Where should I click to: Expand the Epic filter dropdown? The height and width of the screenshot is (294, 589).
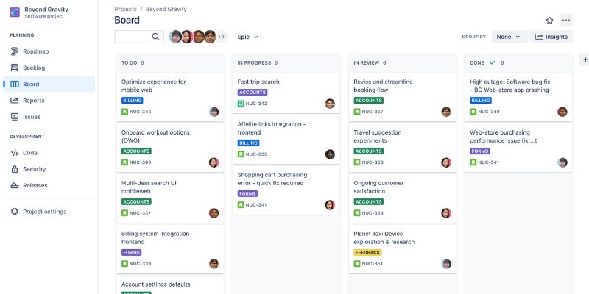pos(248,37)
